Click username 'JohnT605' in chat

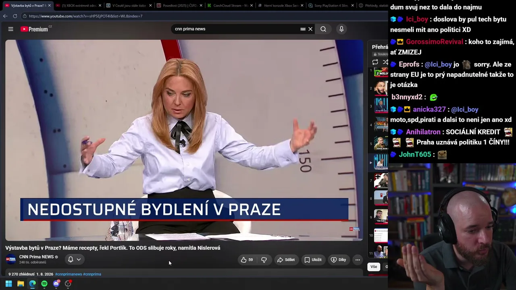coord(415,155)
